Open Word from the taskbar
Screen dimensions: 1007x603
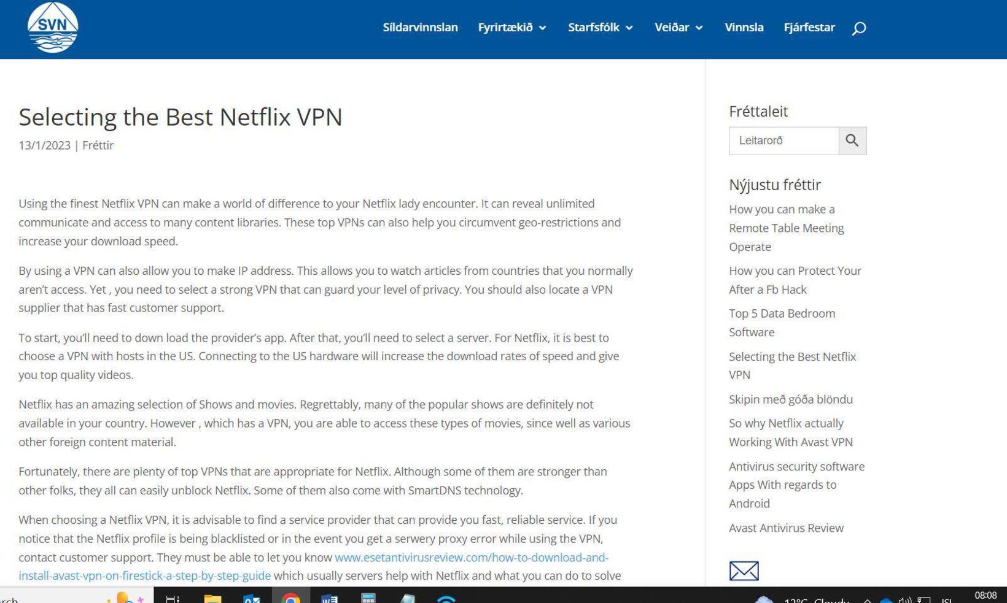tap(330, 597)
